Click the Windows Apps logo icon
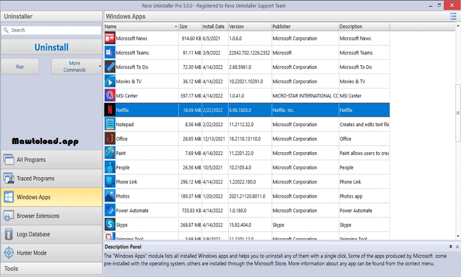Viewport: 461px width, 277px height. tap(9, 197)
